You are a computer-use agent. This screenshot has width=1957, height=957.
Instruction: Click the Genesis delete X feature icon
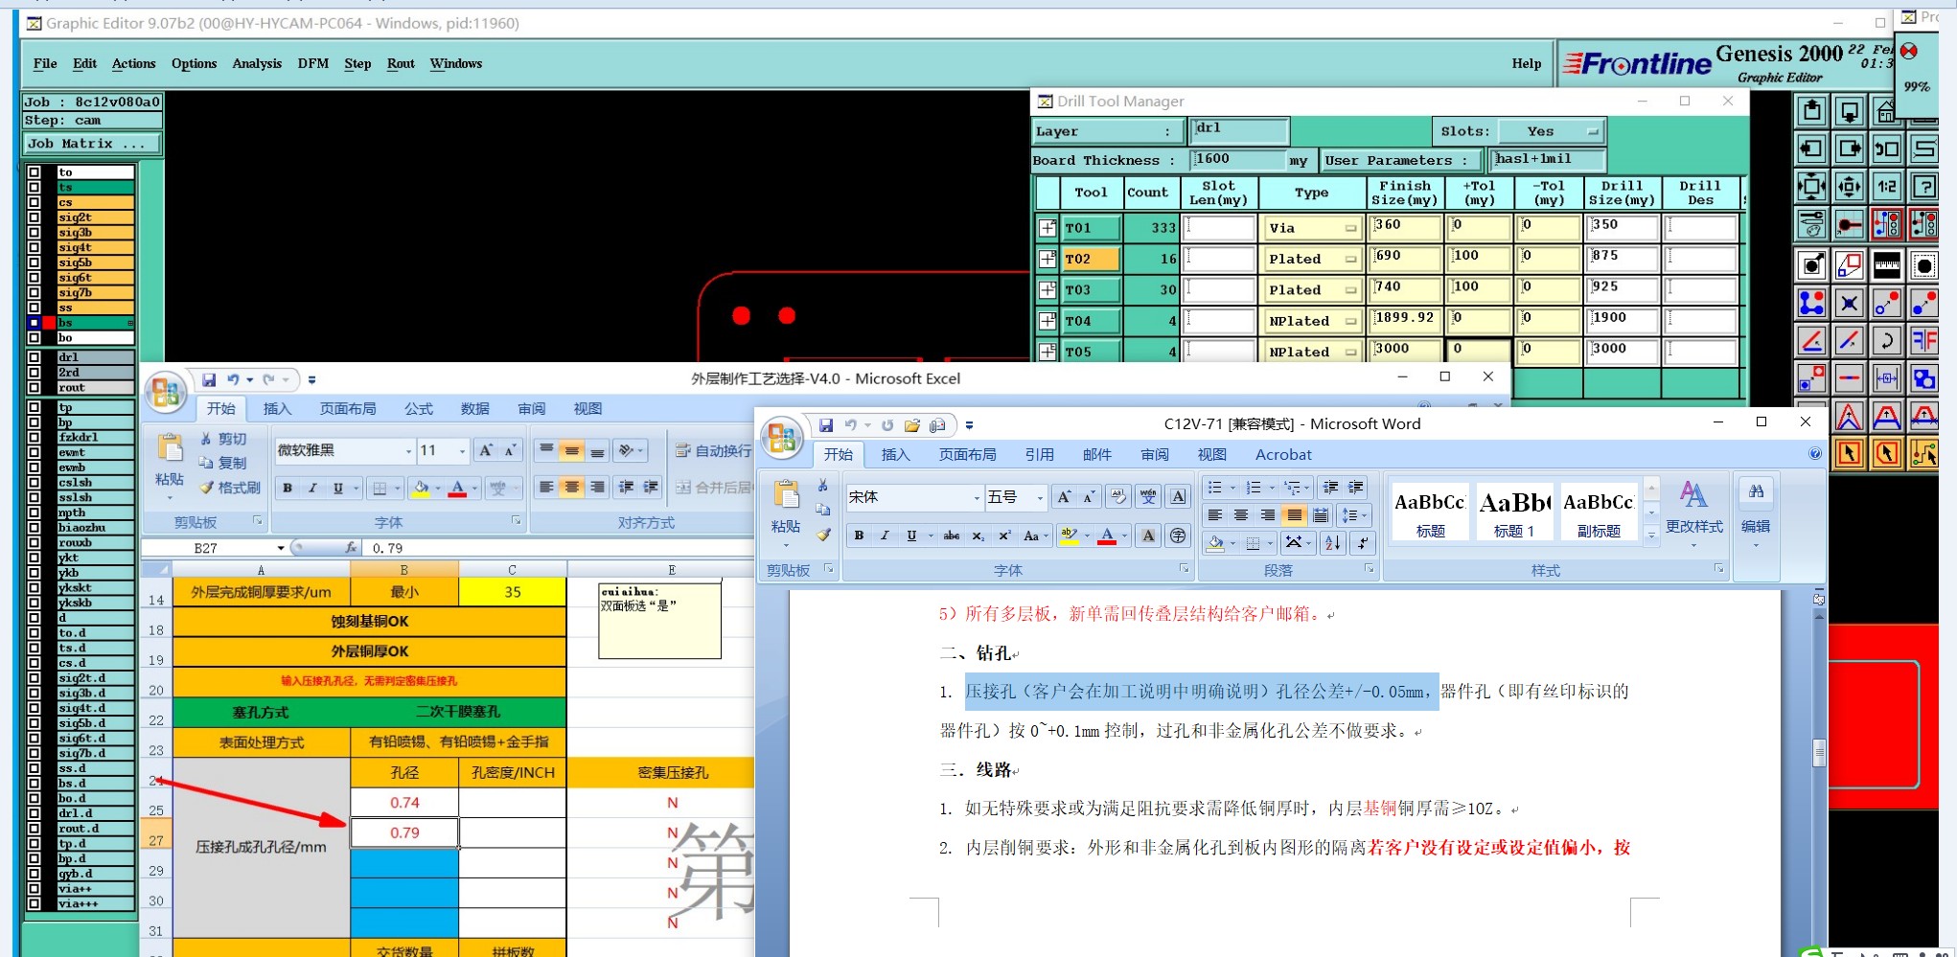coord(1849,304)
